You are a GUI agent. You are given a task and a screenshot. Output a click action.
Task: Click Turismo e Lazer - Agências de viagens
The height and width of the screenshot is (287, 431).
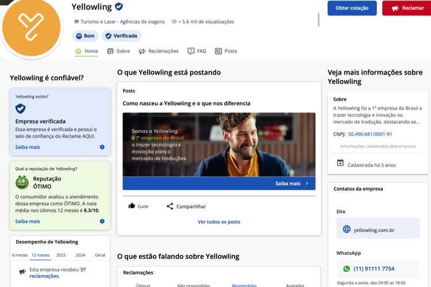(122, 22)
